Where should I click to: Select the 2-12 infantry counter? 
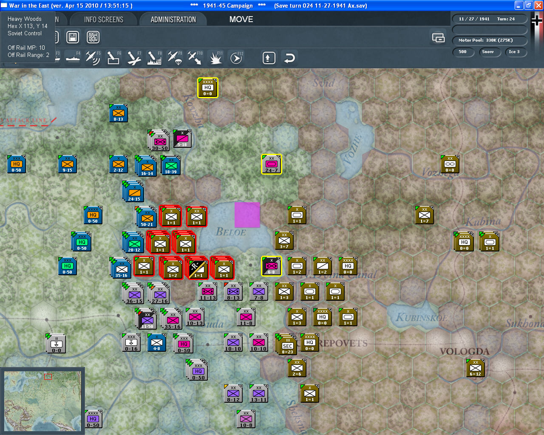[118, 164]
